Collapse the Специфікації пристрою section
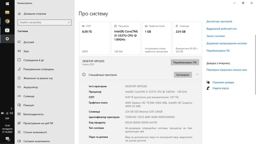This screenshot has width=256, height=144. click(197, 75)
